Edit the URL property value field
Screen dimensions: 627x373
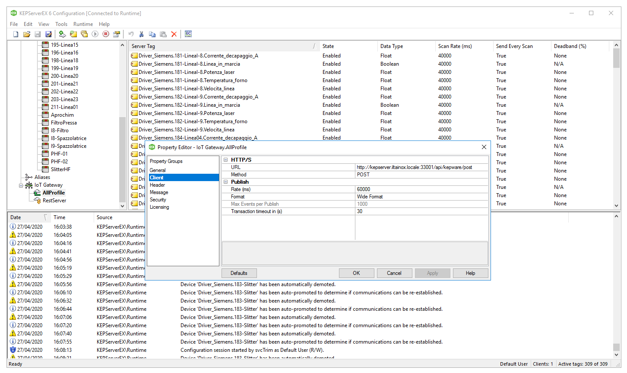point(421,167)
